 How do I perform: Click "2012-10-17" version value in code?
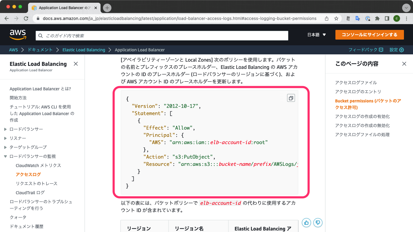click(x=181, y=106)
